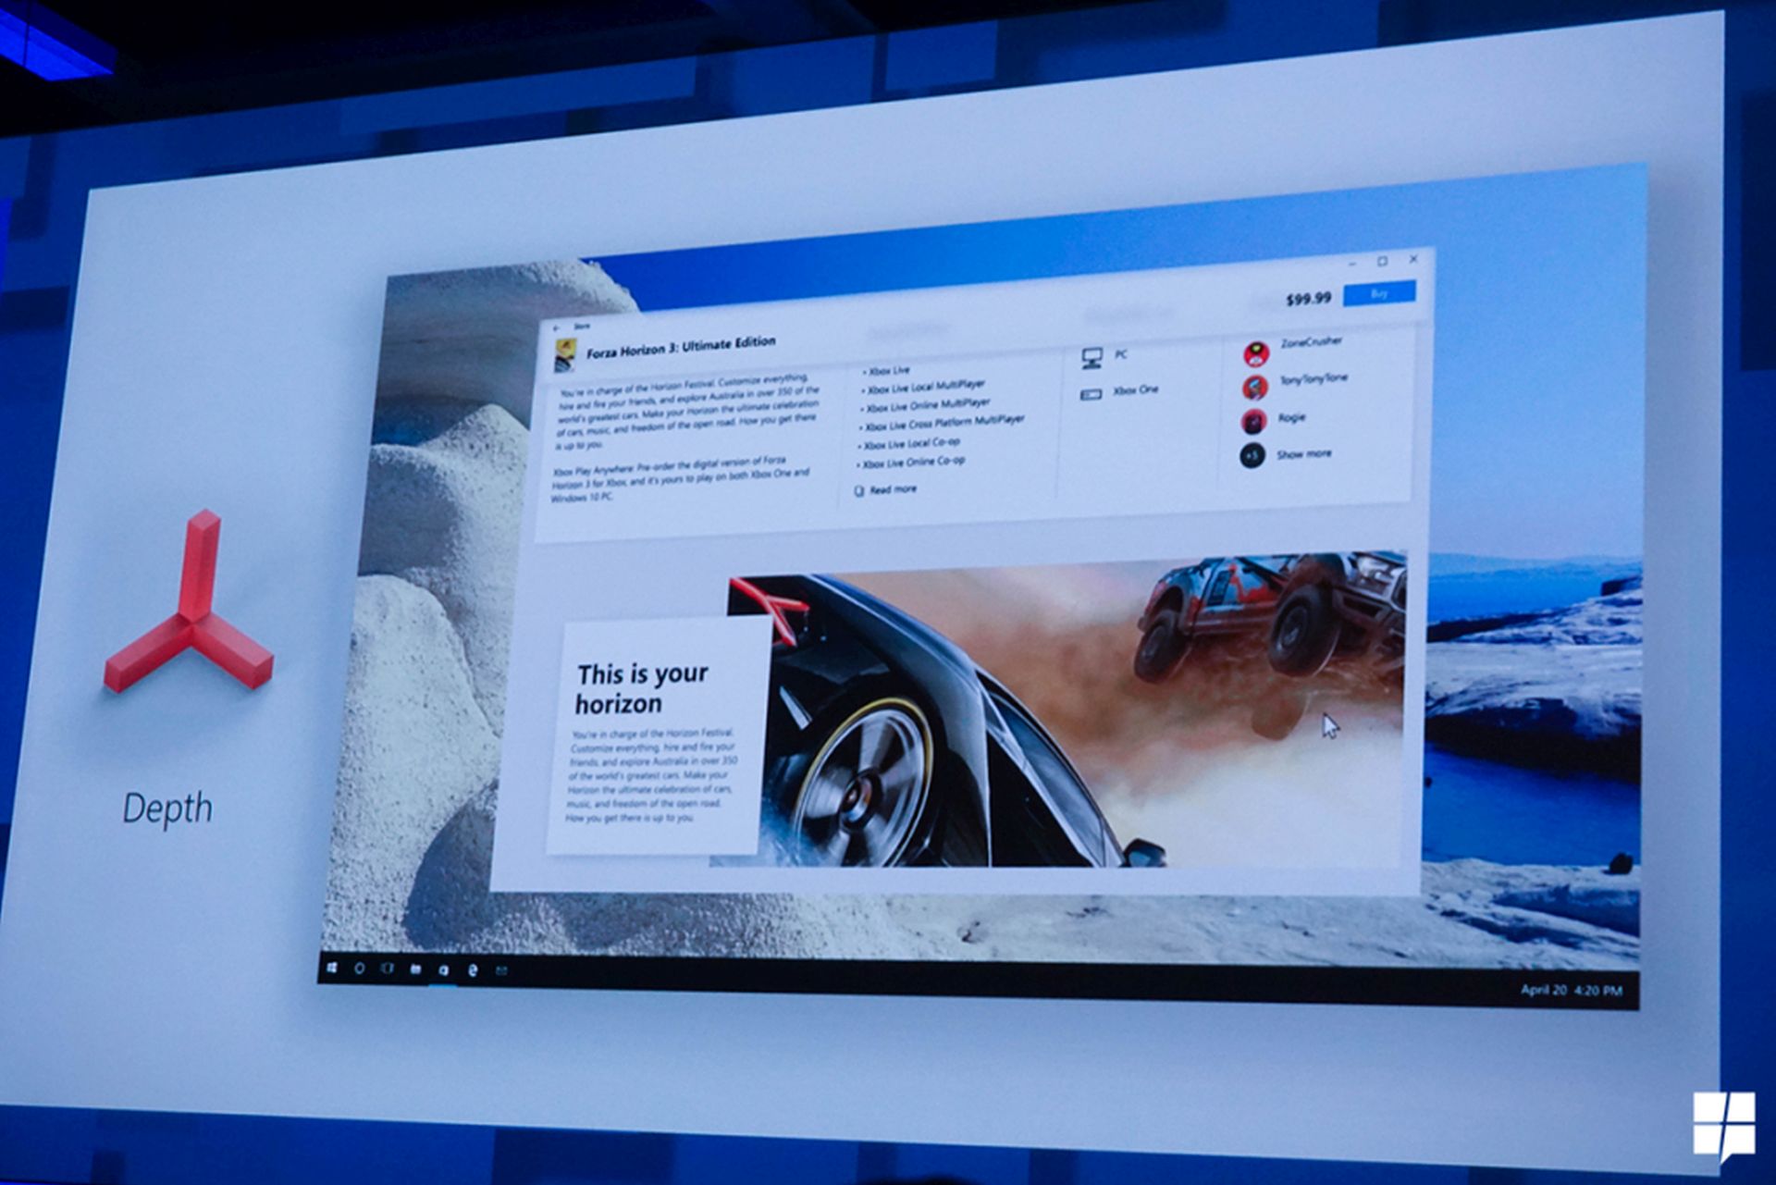The height and width of the screenshot is (1185, 1776).
Task: Click the Store title label
Action: (581, 326)
